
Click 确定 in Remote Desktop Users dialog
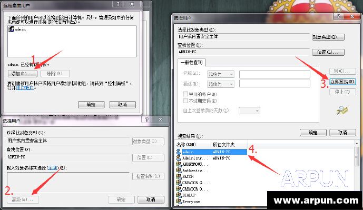tap(91, 105)
